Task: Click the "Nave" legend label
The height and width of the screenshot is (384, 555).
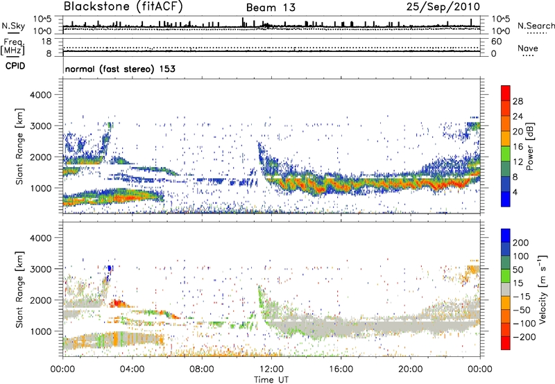Action: pyautogui.click(x=528, y=48)
